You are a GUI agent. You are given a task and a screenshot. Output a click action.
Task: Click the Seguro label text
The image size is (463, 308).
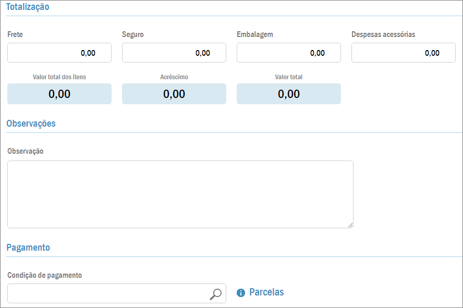click(x=133, y=34)
